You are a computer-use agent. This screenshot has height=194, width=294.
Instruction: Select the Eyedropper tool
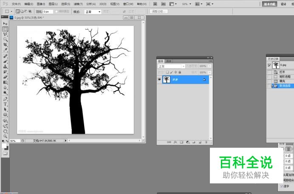[5, 50]
